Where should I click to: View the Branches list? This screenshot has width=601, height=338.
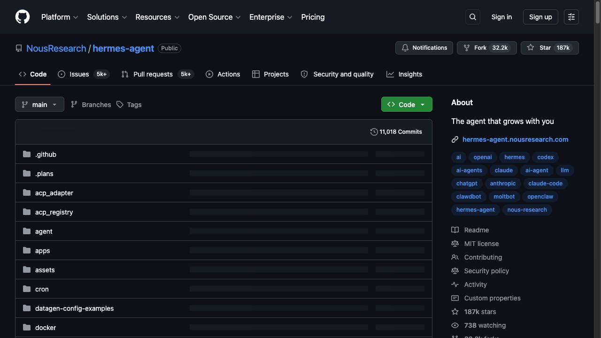pyautogui.click(x=91, y=105)
